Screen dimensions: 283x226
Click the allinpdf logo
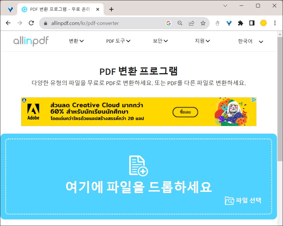point(30,41)
